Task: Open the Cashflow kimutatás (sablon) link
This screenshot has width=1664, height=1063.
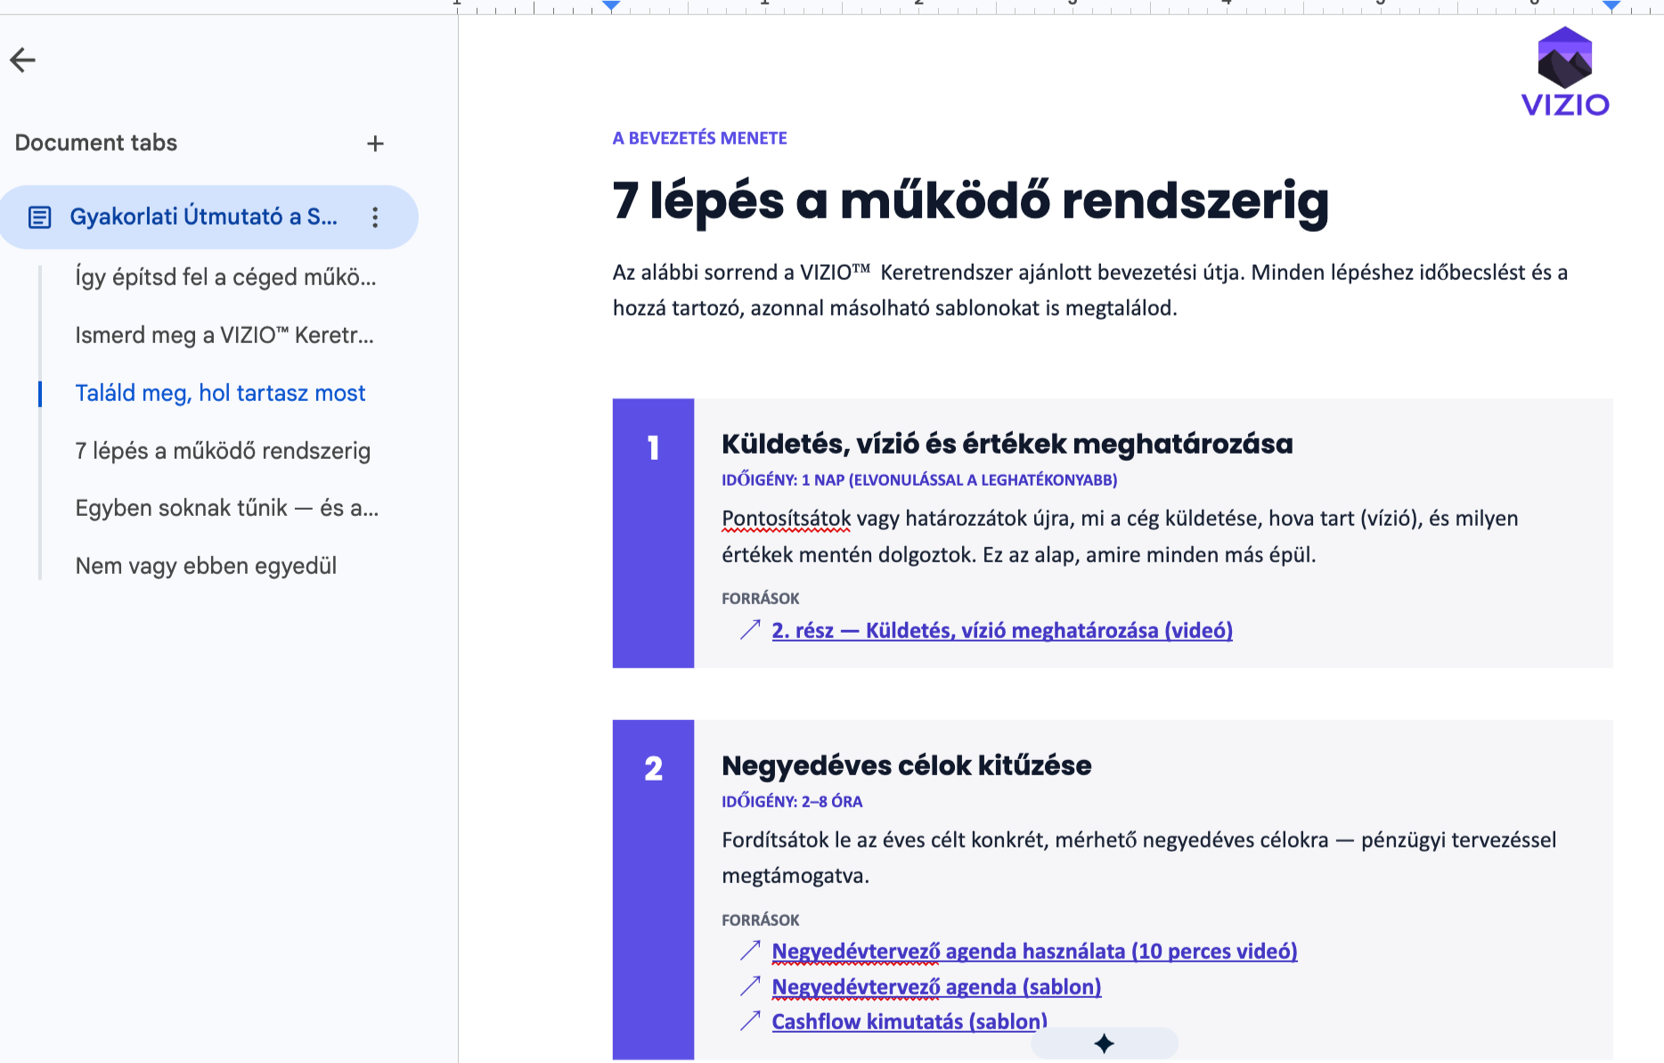Action: pos(909,1022)
